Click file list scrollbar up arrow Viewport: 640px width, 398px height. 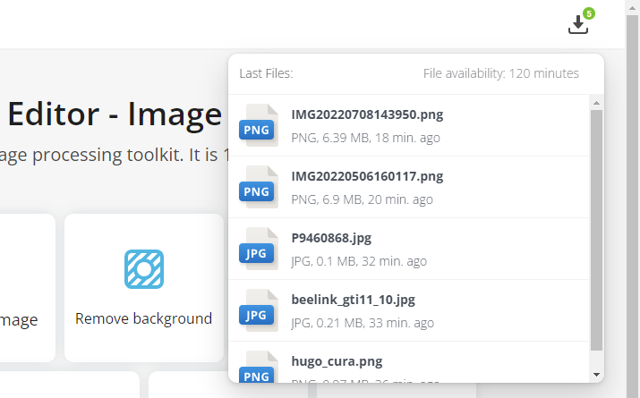pos(596,103)
